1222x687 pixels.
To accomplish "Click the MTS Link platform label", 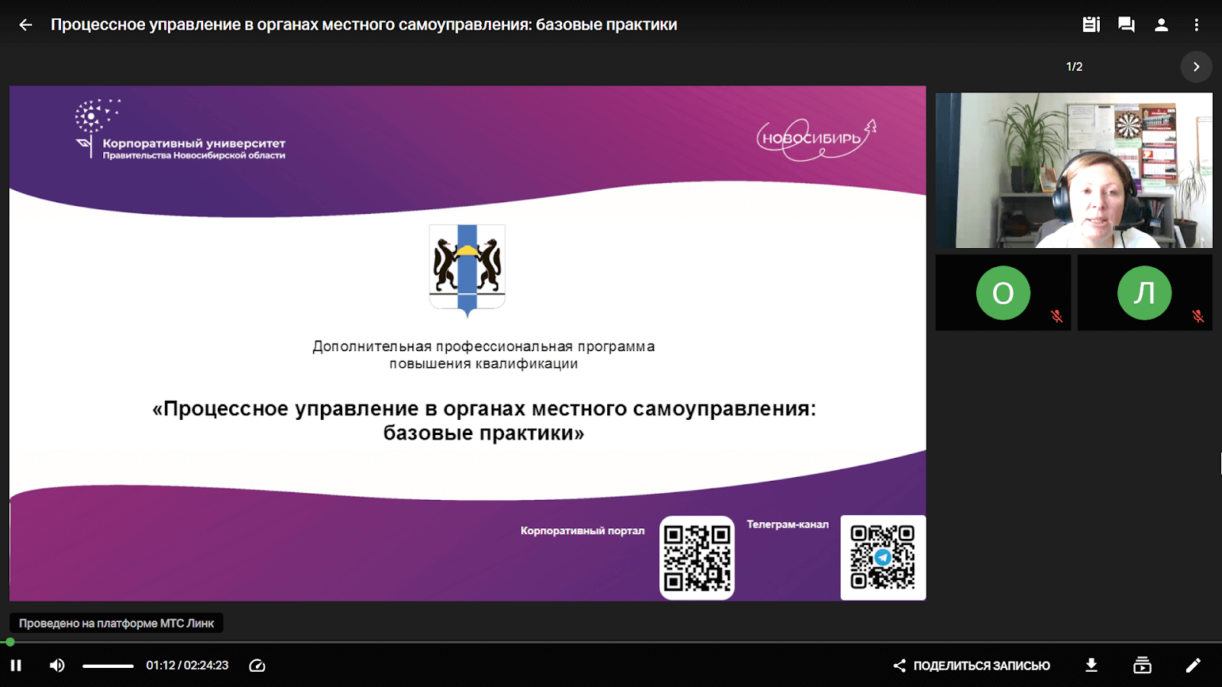I will pos(116,624).
